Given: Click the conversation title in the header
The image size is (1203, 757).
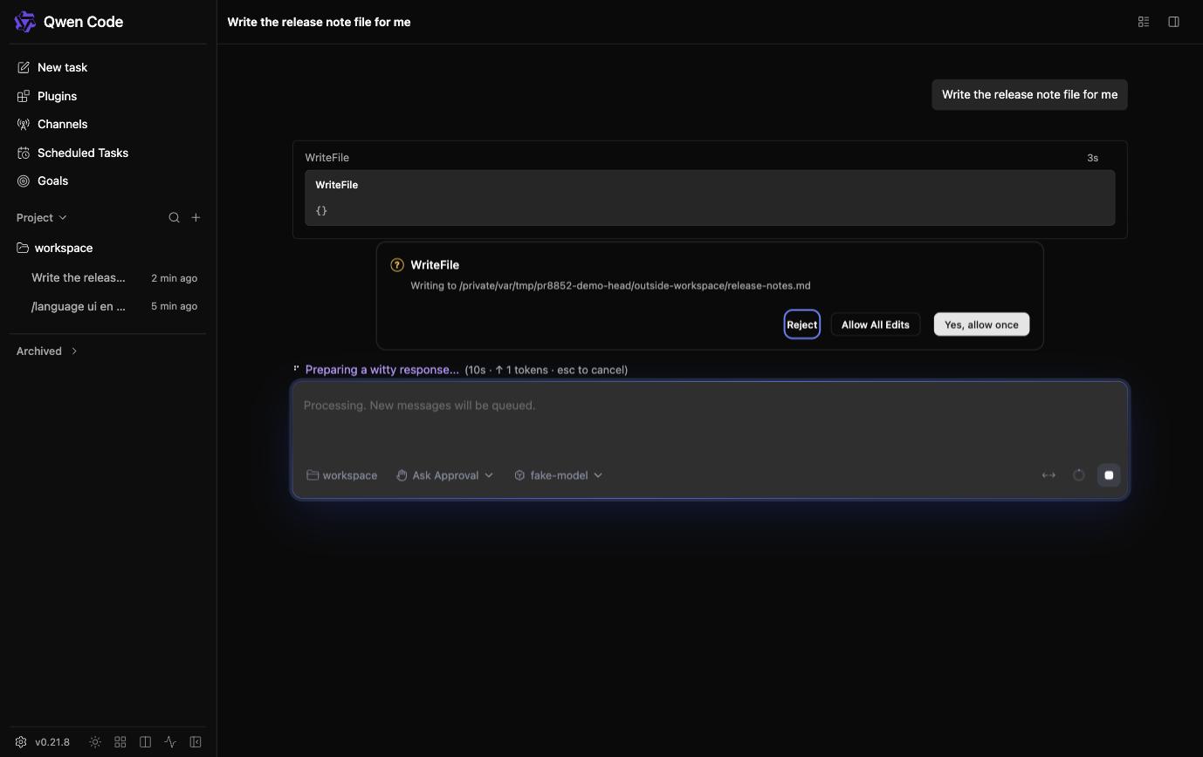Looking at the screenshot, I should pos(319,22).
